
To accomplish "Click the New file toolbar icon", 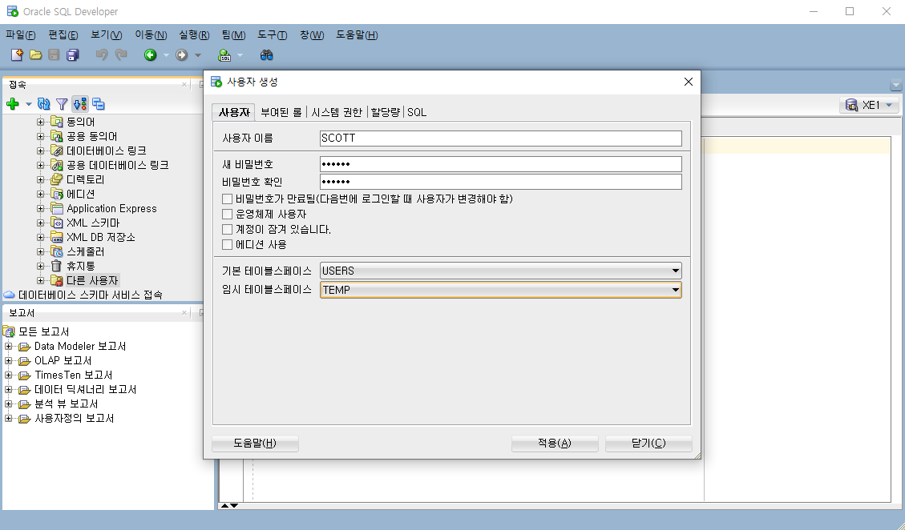I will point(17,54).
